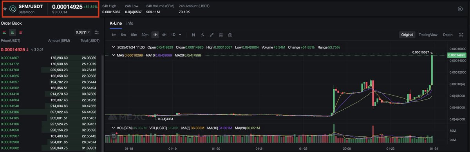This screenshot has height=152, width=470.
Task: Click the 01-20 date on time axis
Action: (216, 149)
